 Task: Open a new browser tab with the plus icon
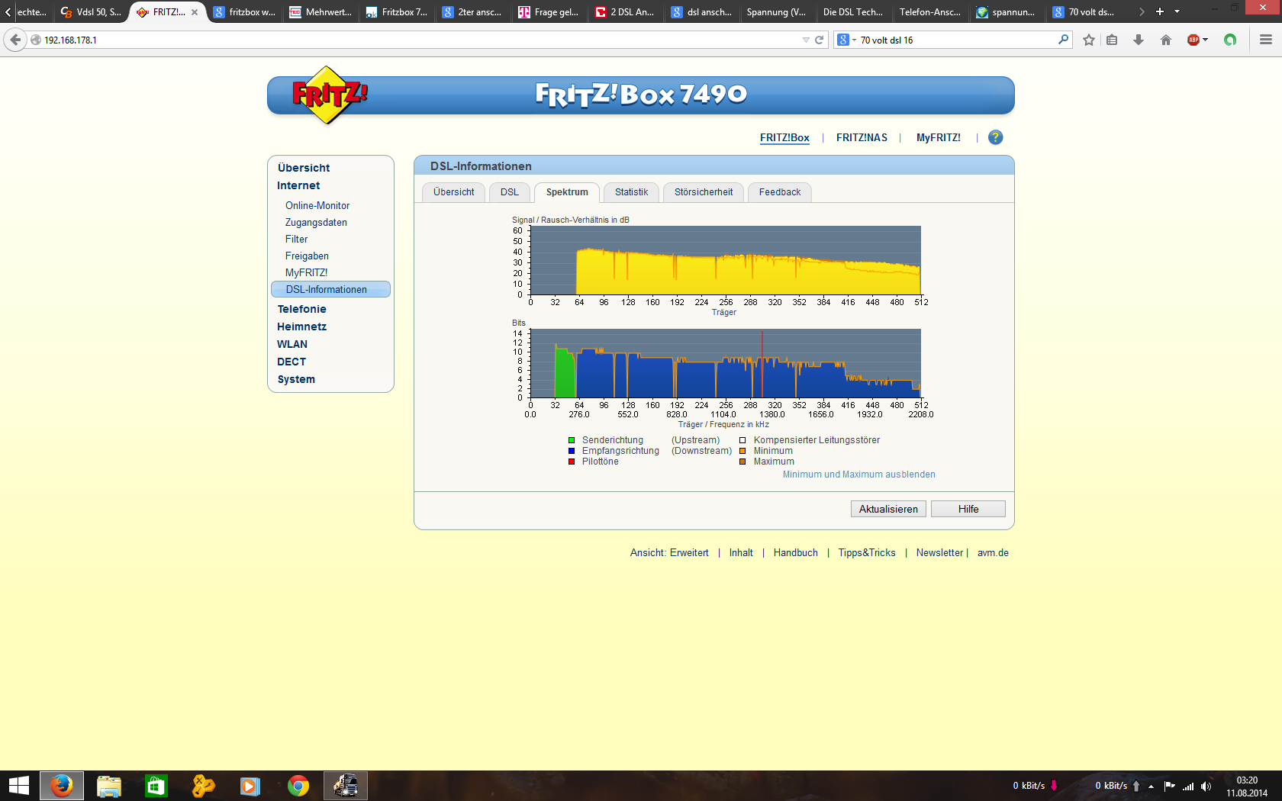coord(1160,11)
